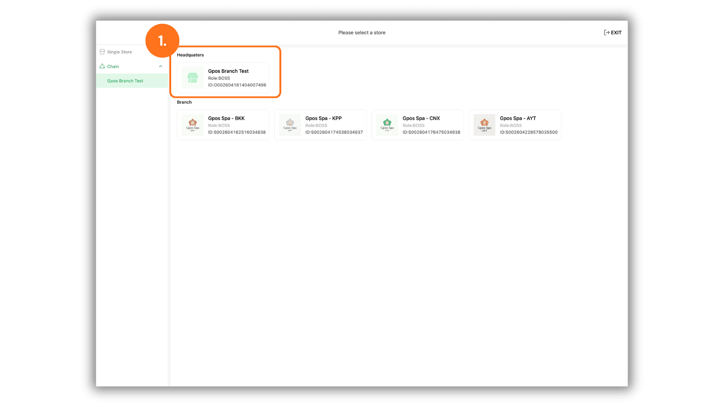Click ID:S002604228578035500 text
Viewport: 724px width, 407px height.
(x=529, y=132)
